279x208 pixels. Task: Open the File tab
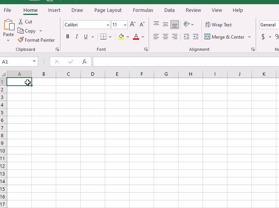click(x=7, y=10)
